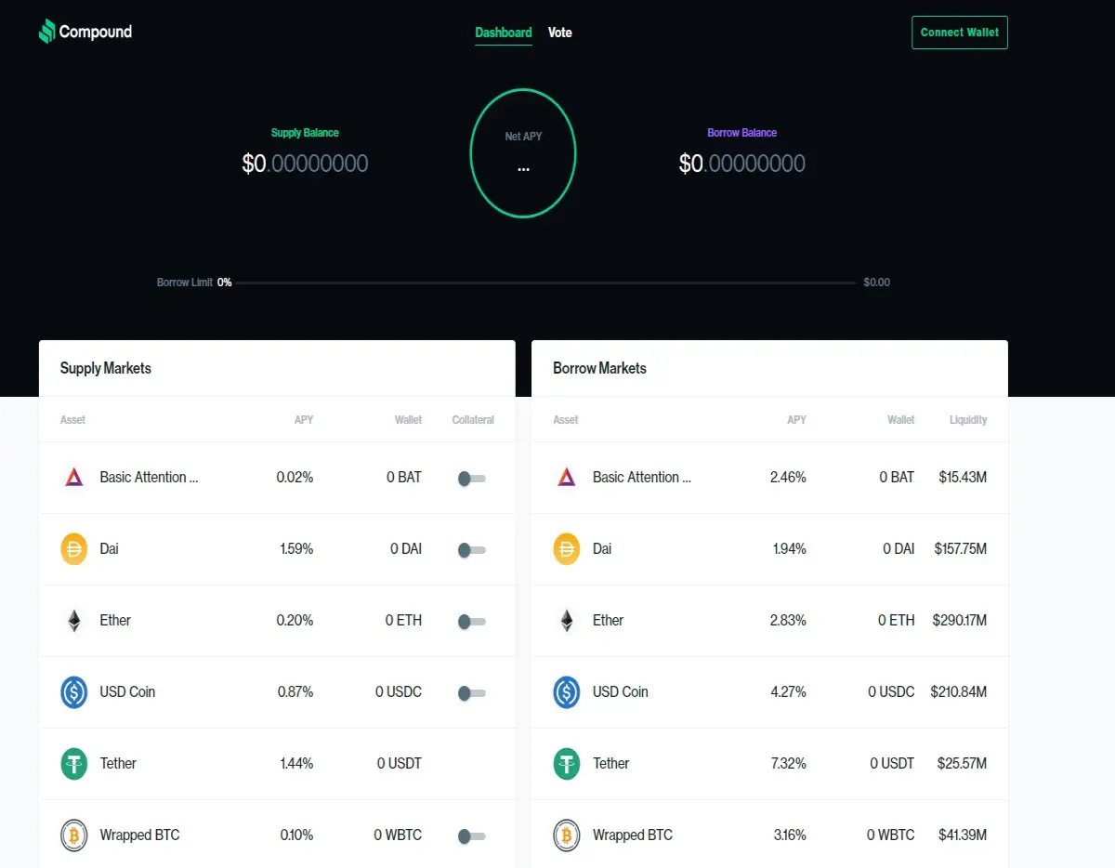This screenshot has width=1115, height=868.
Task: Click the 2.83% Ether borrow APY
Action: 788,620
